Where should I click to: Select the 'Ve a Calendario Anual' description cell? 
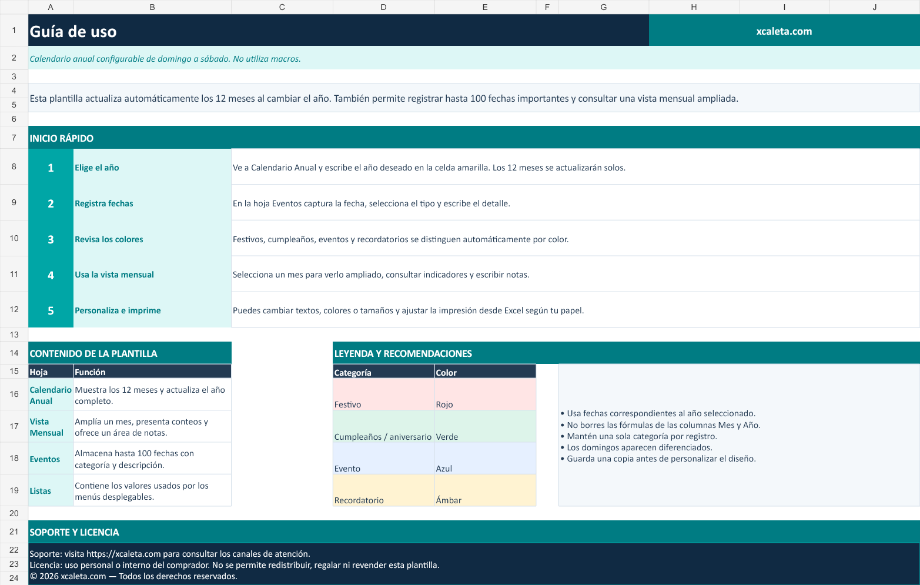(576, 167)
